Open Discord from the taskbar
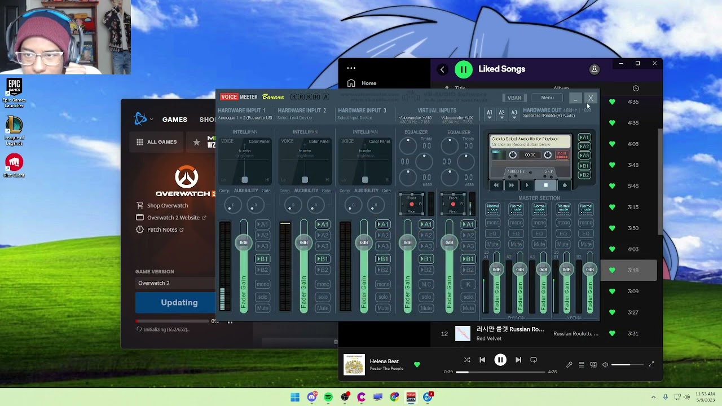The width and height of the screenshot is (722, 406). (x=312, y=398)
